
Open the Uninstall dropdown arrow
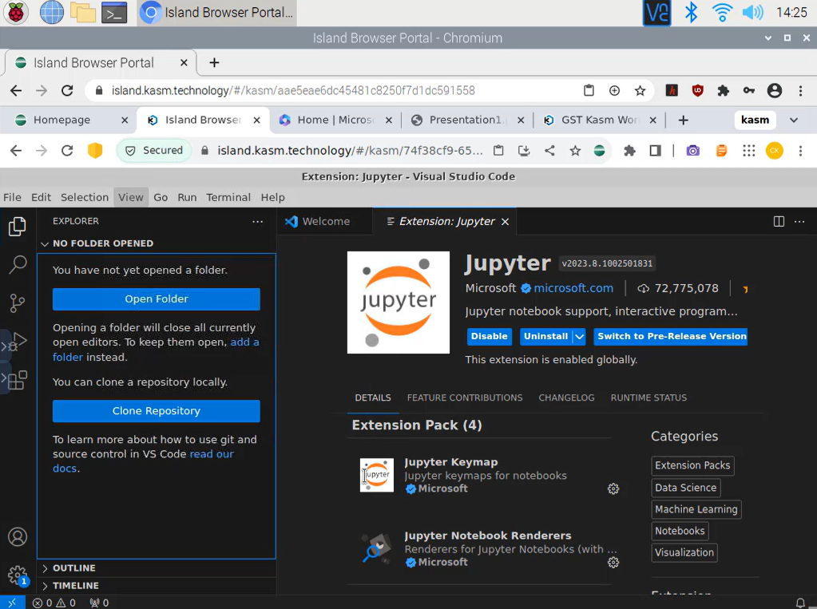(579, 337)
